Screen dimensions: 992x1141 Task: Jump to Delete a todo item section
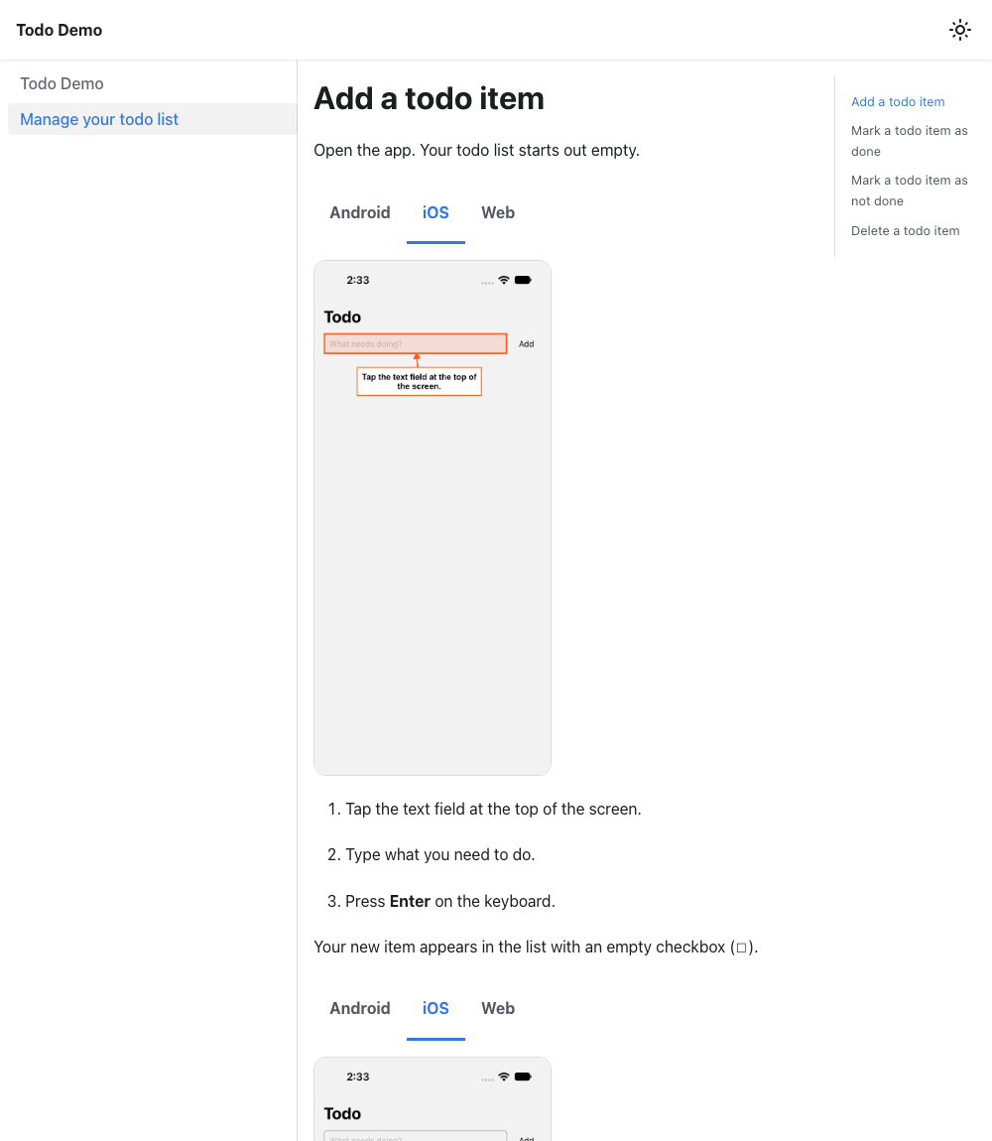coord(905,230)
